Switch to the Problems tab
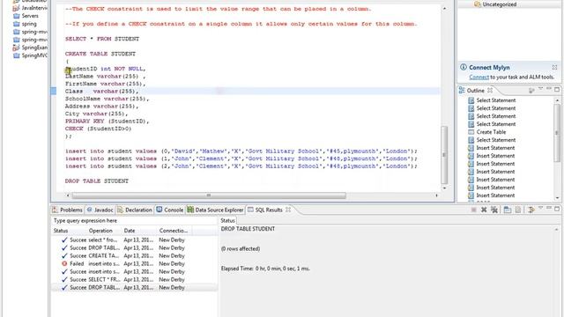The height and width of the screenshot is (317, 564). pyautogui.click(x=67, y=210)
